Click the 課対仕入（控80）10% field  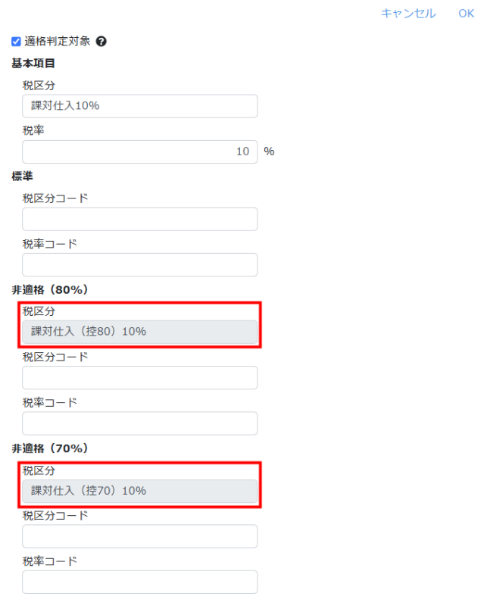coord(140,332)
